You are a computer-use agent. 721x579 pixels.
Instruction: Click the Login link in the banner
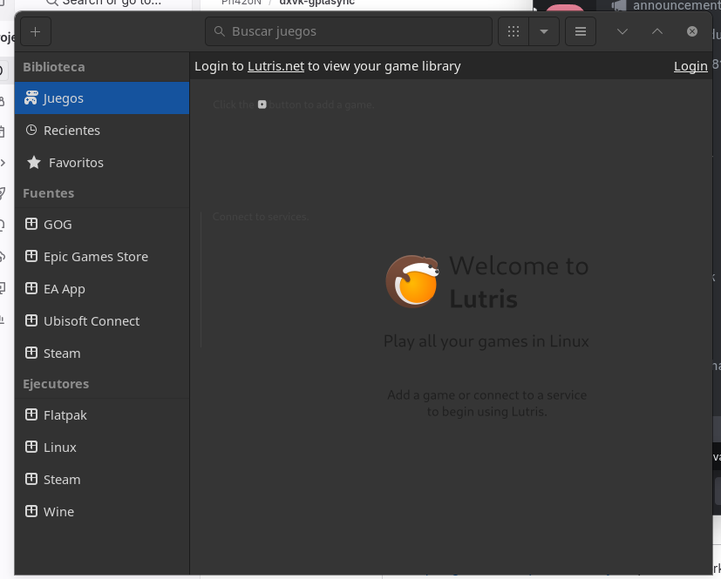pyautogui.click(x=690, y=66)
